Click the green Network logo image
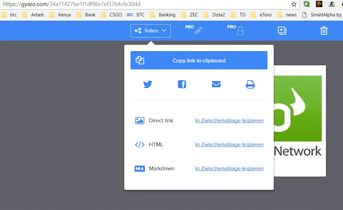 click(298, 108)
